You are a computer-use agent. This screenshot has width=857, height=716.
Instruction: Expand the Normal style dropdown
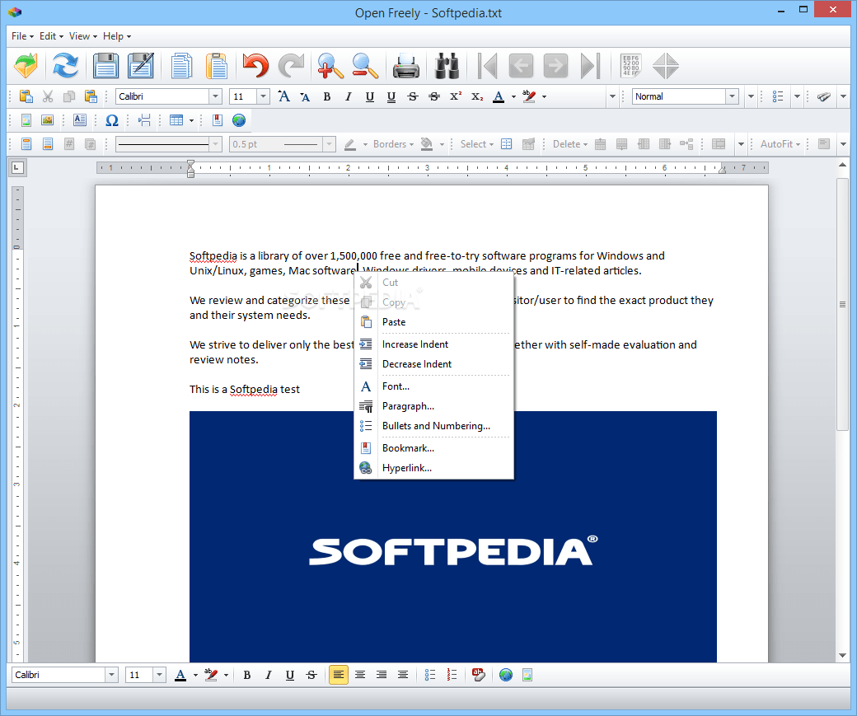tap(733, 96)
